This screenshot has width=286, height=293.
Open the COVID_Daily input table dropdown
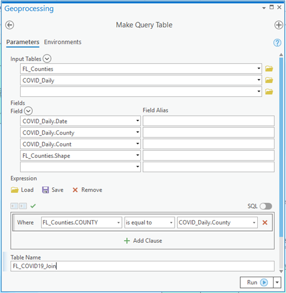tap(259, 80)
